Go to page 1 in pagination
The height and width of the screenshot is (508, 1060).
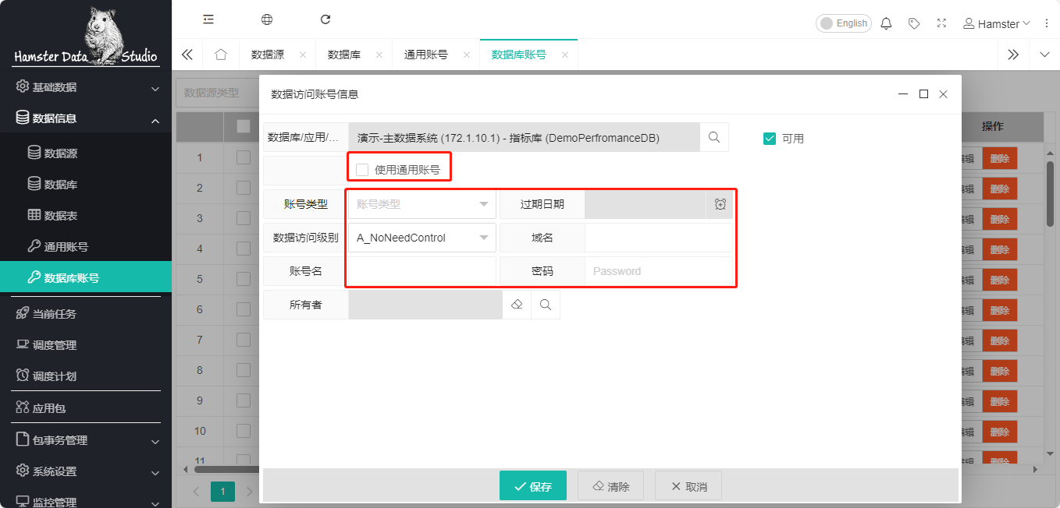(222, 492)
